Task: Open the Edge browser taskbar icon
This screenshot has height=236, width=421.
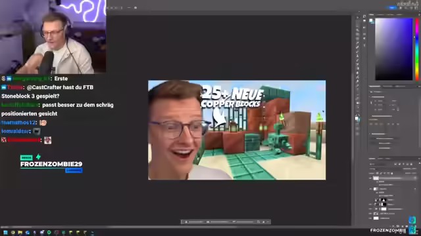Action: [x=28, y=232]
